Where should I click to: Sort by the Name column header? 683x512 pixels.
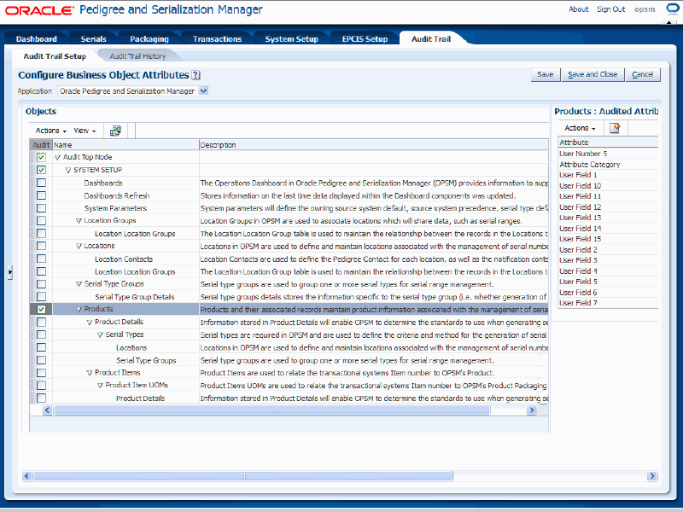click(x=126, y=144)
